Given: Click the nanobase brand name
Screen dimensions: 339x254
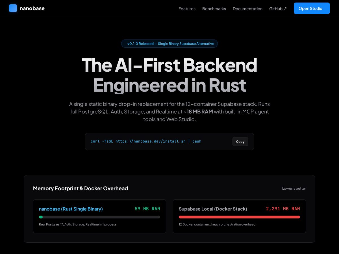Looking at the screenshot, I should [x=32, y=8].
